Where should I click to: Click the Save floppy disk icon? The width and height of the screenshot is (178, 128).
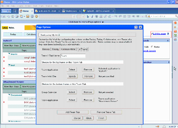pos(28,16)
